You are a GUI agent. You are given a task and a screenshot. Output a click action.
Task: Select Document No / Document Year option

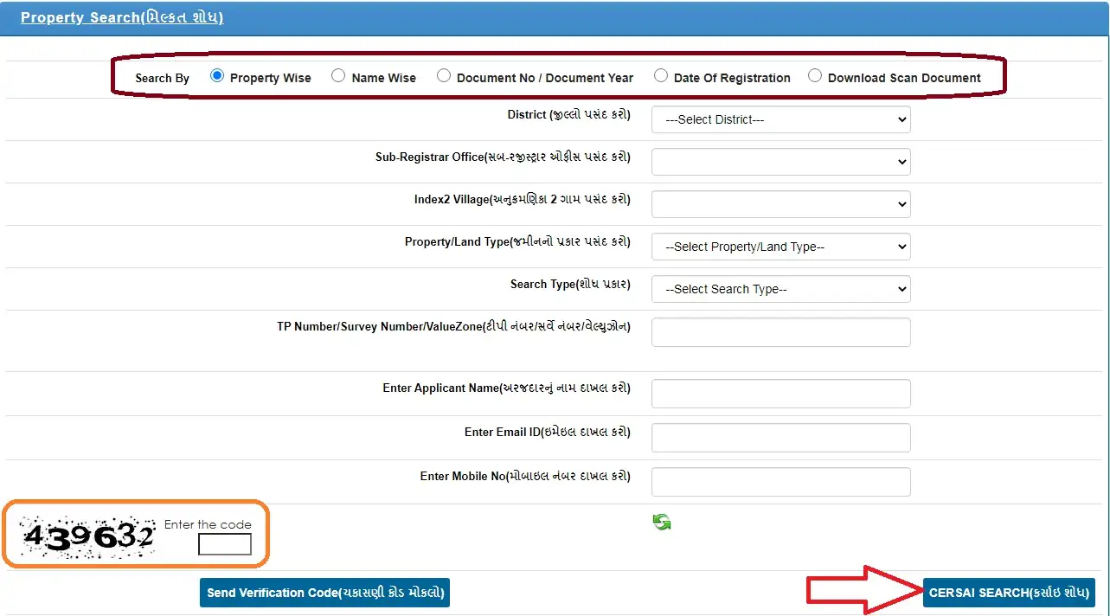(x=444, y=76)
